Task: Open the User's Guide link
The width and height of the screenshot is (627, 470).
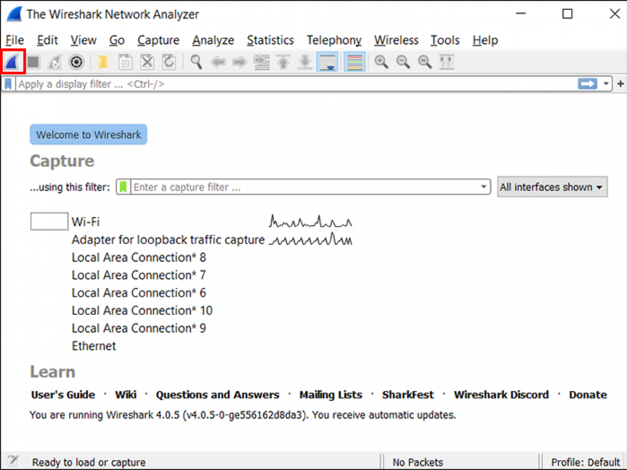Action: pyautogui.click(x=63, y=395)
